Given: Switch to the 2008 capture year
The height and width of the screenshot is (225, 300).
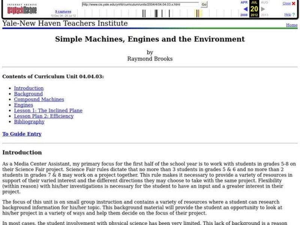Looking at the screenshot, I should click(244, 15).
